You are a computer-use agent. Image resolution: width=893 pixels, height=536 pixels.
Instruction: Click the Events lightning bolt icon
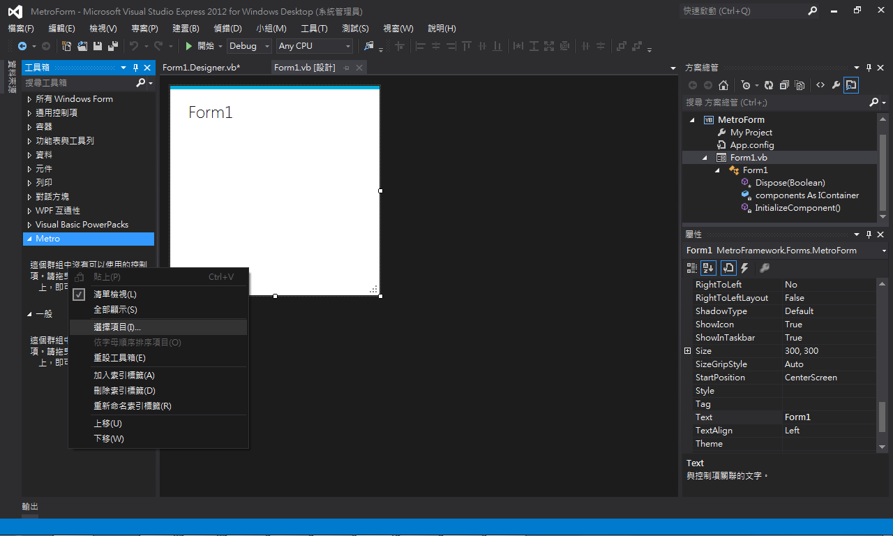click(744, 267)
